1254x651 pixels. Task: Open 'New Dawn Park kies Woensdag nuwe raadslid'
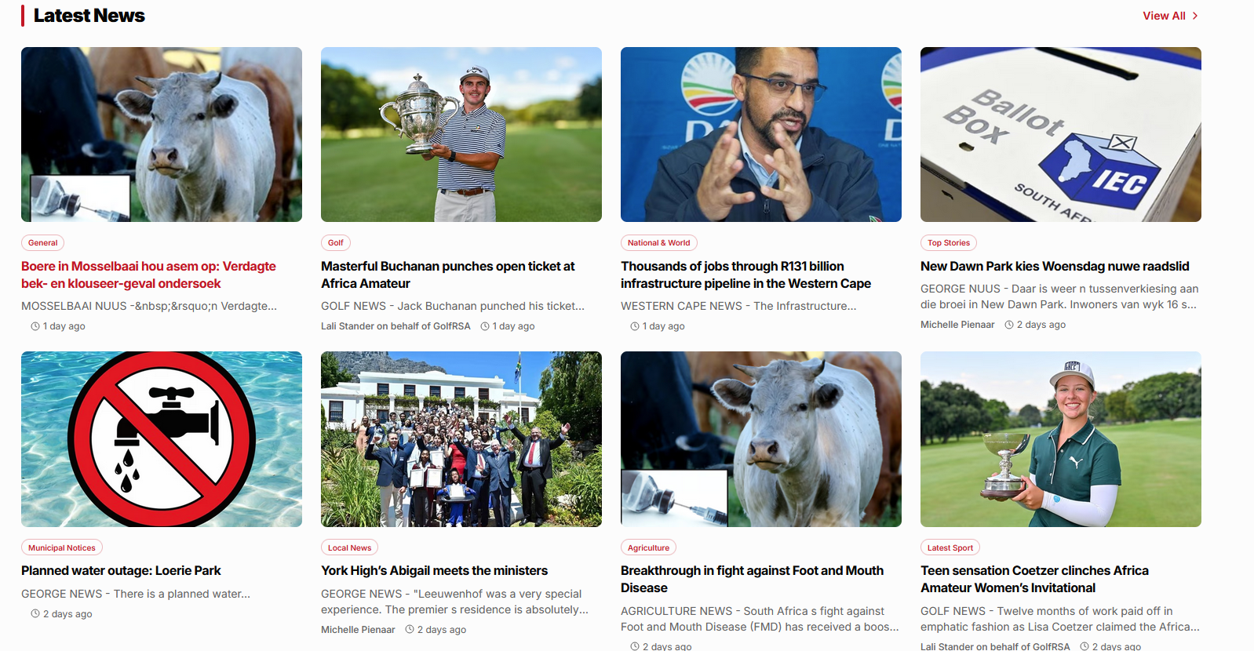click(x=1055, y=267)
